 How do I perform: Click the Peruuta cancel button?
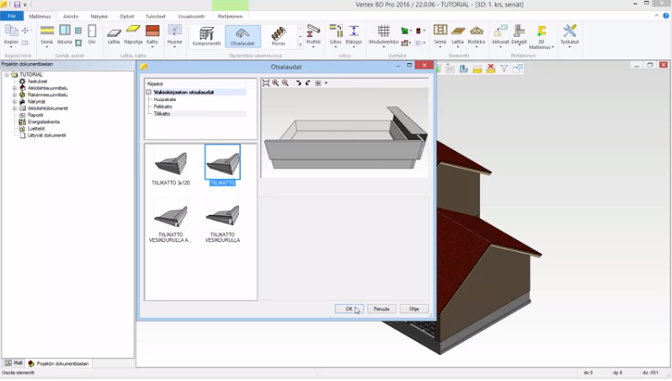click(381, 309)
